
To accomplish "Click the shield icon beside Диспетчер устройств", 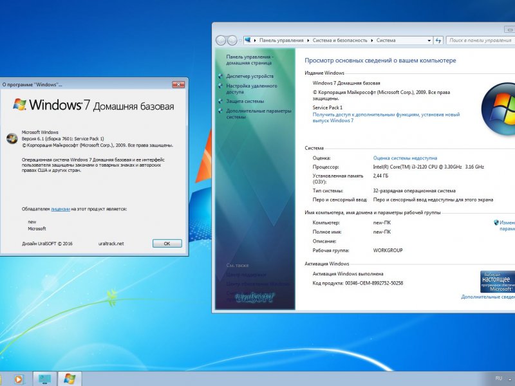I will [x=220, y=76].
